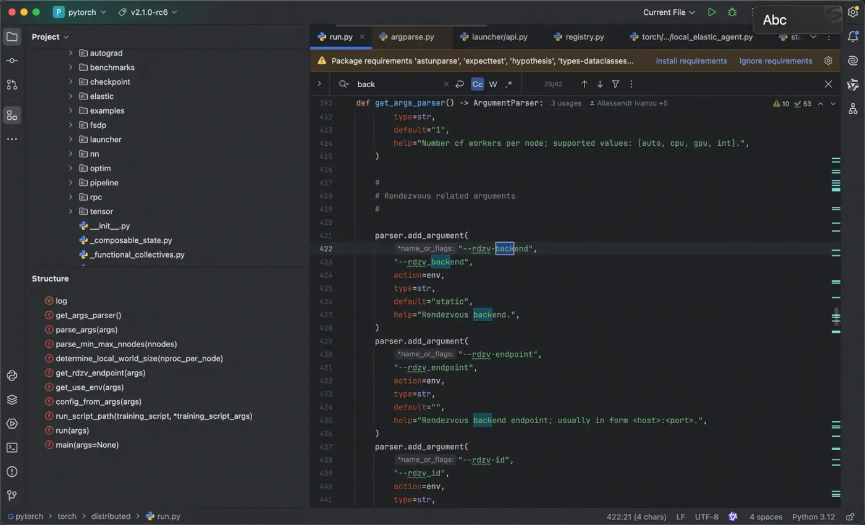Switch to the local_elastic_agent.py tab
Viewport: 865px width, 525px height.
[691, 37]
